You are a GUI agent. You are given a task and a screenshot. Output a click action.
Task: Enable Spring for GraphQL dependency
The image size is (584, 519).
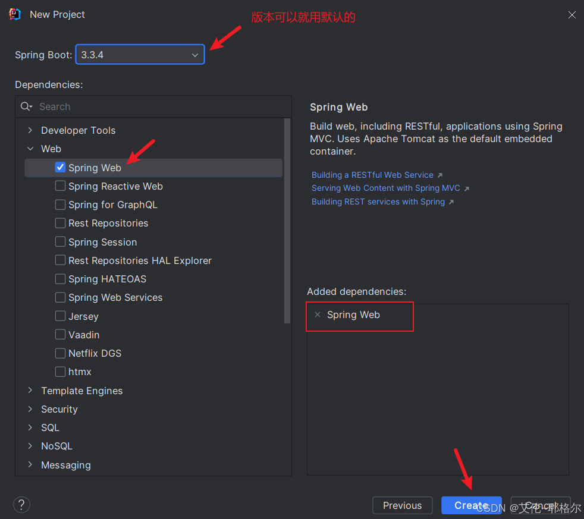(x=60, y=205)
